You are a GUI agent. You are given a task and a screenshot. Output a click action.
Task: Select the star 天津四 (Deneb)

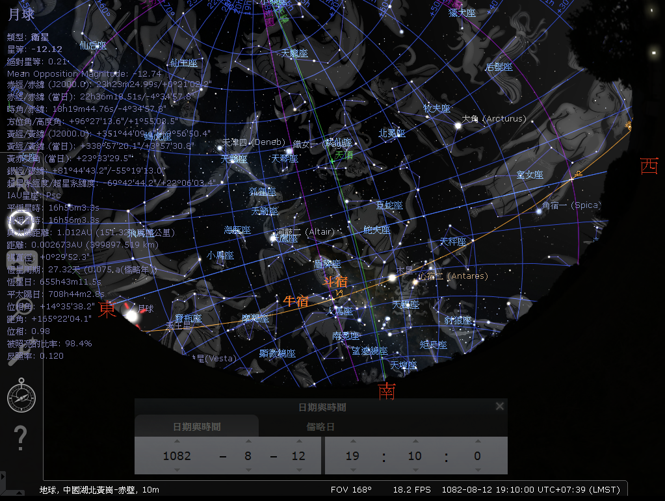(x=219, y=148)
